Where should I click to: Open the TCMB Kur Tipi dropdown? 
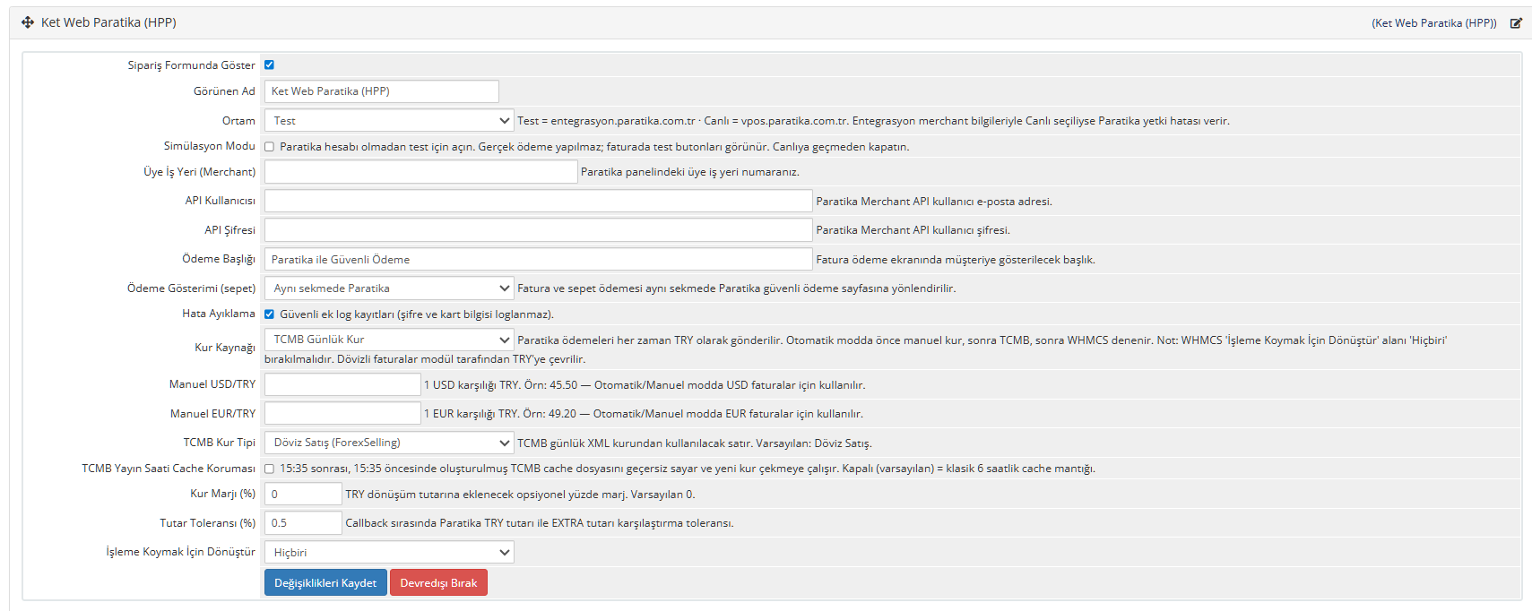click(389, 443)
